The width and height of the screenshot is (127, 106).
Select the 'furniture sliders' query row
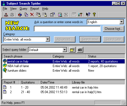click(x=64, y=71)
